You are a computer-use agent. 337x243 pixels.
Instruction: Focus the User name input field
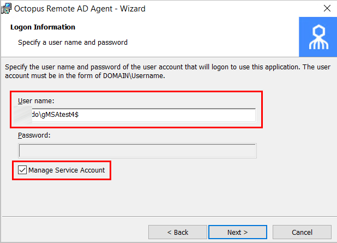point(137,115)
